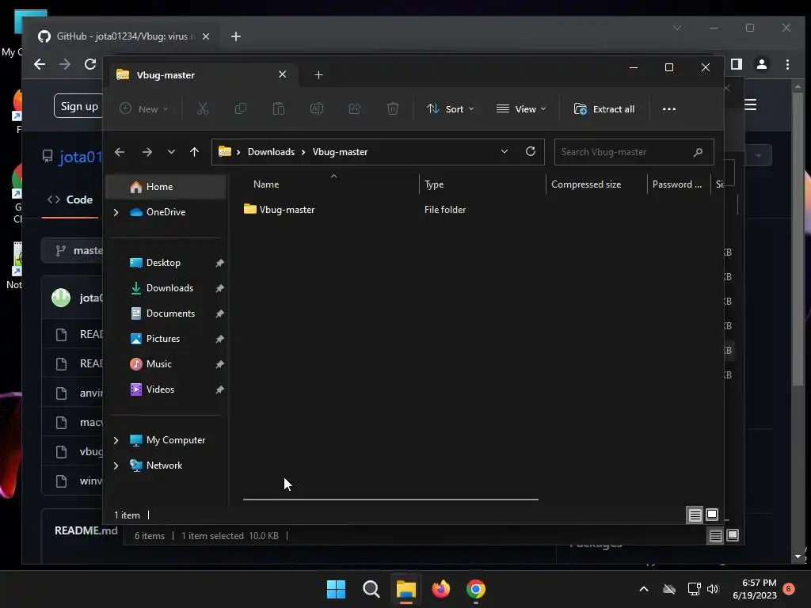Open a new Chrome tab
811x608 pixels.
(x=236, y=36)
